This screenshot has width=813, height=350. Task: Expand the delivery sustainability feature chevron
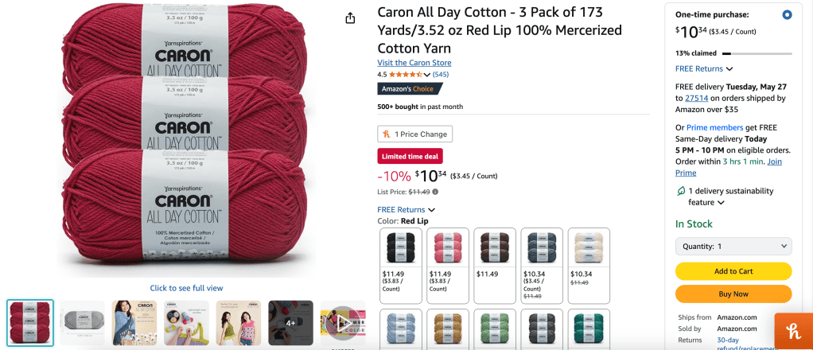coord(721,203)
